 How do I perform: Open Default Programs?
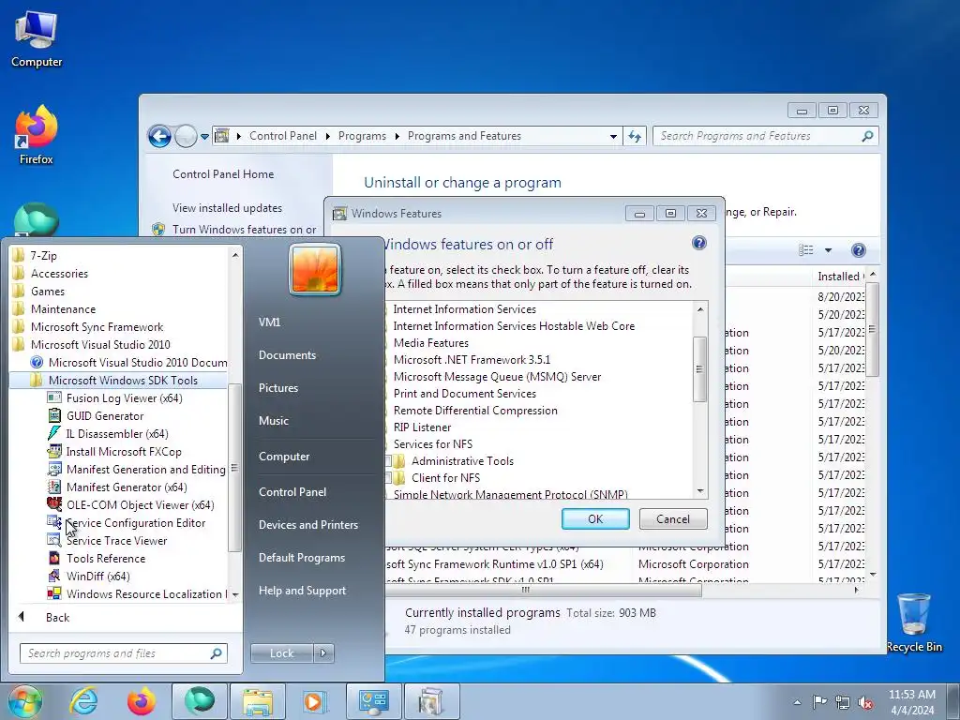point(301,558)
